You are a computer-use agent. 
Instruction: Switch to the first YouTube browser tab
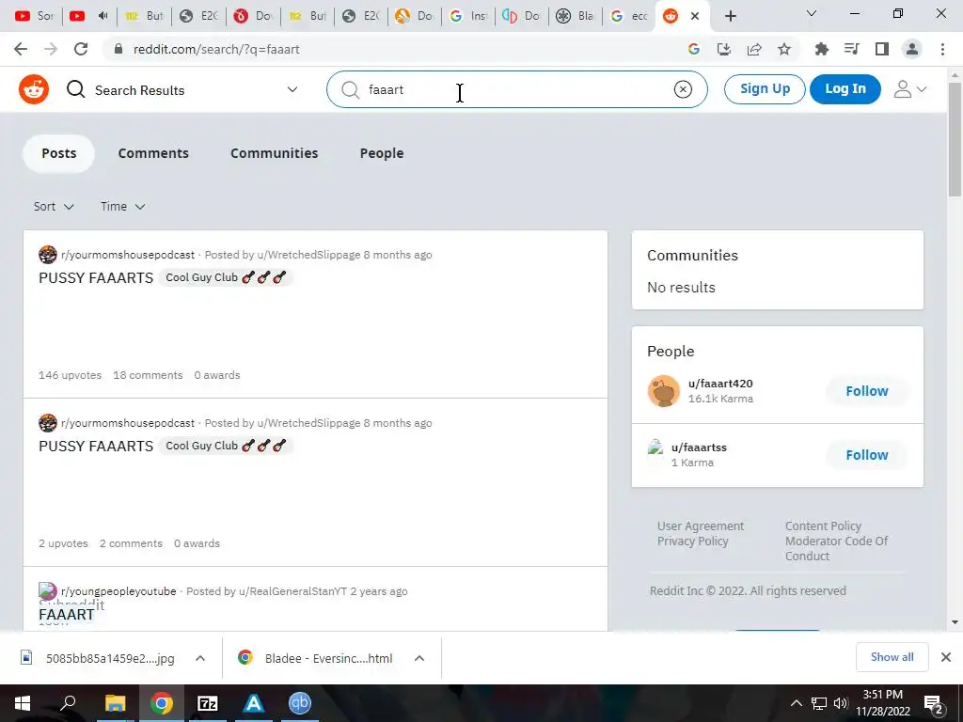pyautogui.click(x=34, y=16)
